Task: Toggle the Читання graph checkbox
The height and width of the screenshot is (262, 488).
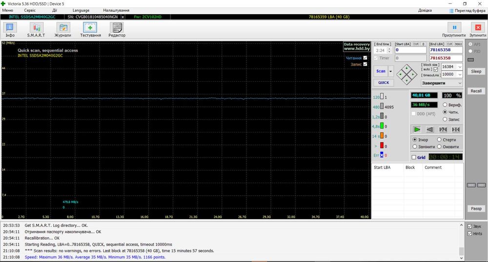Action: pos(365,58)
